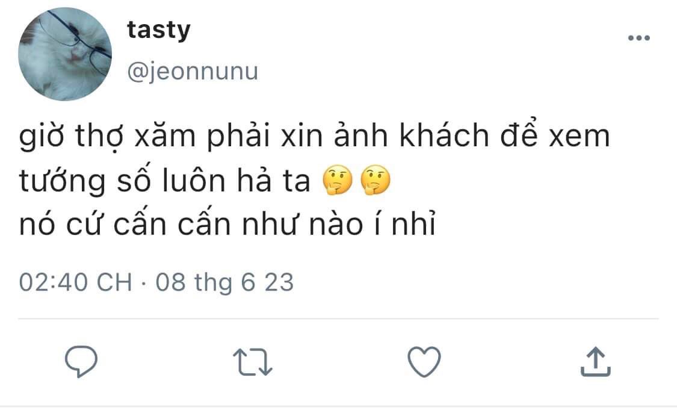Visit the @jeonnunu handle link
The height and width of the screenshot is (410, 677).
tap(193, 71)
